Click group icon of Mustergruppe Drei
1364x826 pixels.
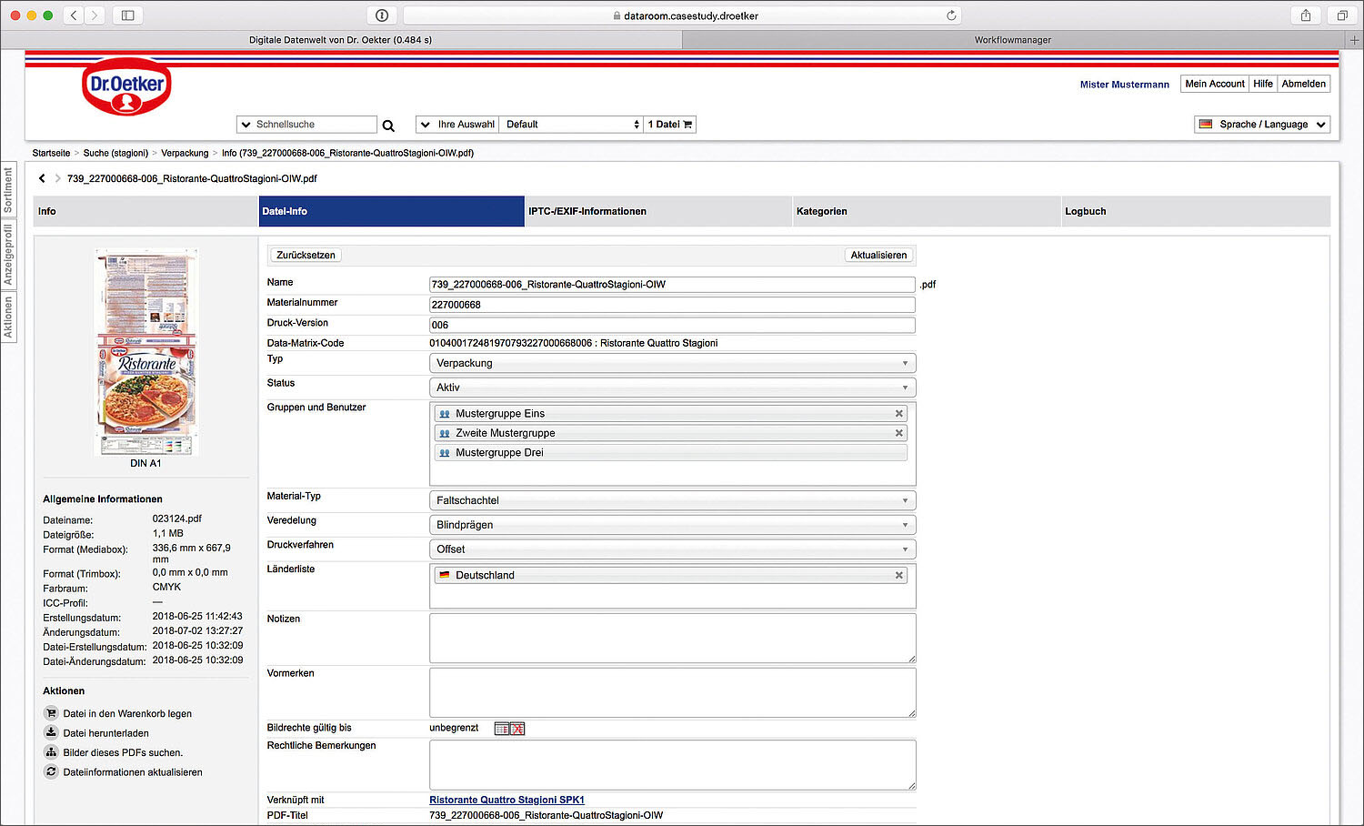445,453
